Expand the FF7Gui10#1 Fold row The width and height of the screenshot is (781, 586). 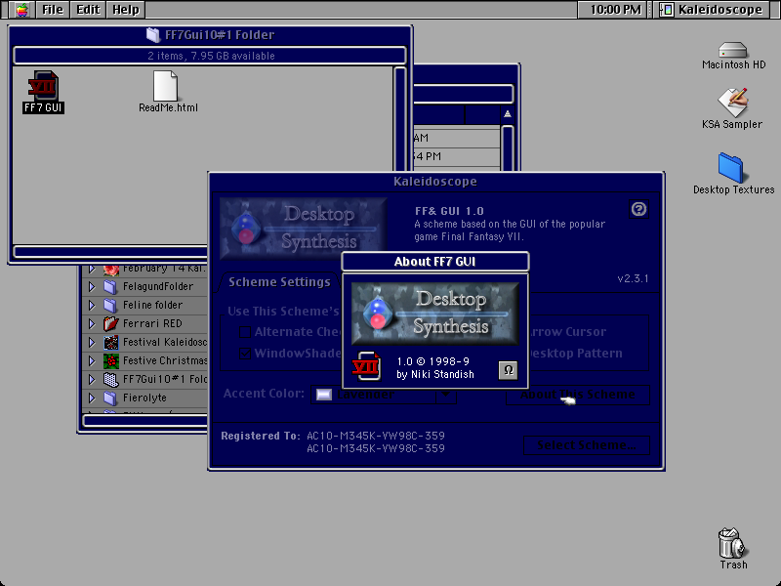[91, 380]
